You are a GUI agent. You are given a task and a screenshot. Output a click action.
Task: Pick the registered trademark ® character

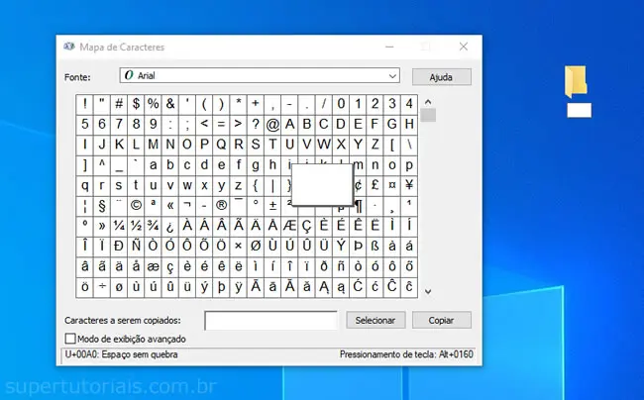click(221, 205)
